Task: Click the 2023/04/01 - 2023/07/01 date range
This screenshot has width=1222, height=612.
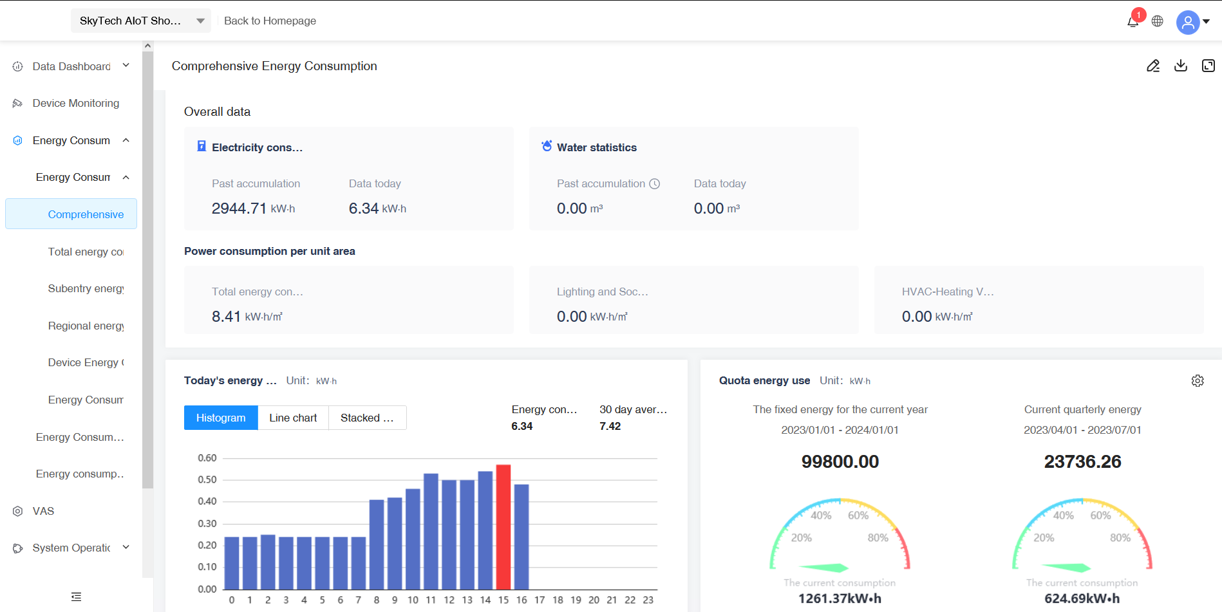Action: pos(1082,430)
